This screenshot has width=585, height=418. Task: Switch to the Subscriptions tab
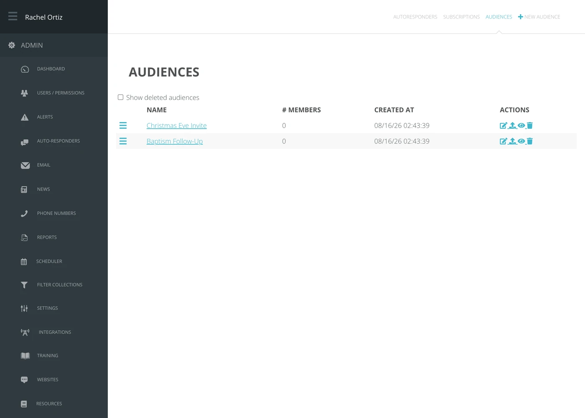pyautogui.click(x=461, y=17)
